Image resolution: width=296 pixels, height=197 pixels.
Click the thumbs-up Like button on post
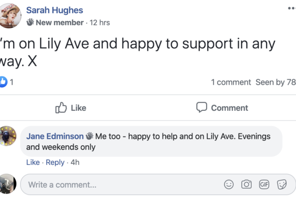tap(71, 107)
